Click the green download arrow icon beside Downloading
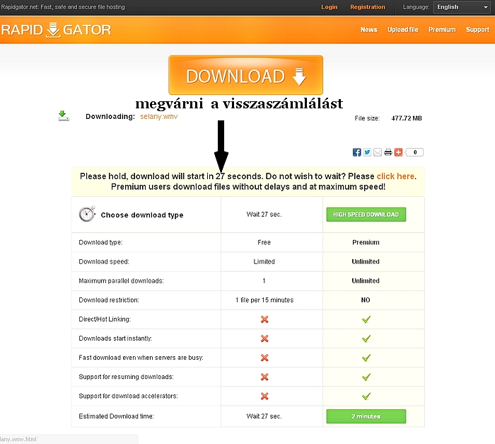 (63, 115)
